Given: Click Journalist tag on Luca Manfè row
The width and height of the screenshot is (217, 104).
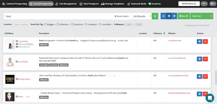Looking at the screenshot, I should click(44, 65).
